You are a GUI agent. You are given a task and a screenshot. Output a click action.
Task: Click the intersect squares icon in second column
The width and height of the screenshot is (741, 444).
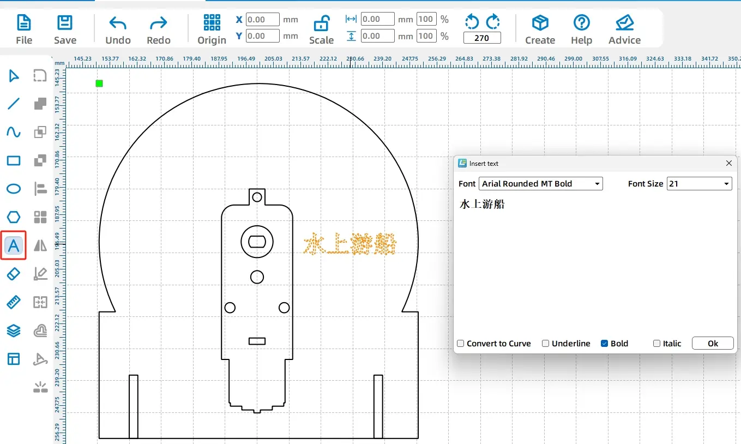point(40,132)
